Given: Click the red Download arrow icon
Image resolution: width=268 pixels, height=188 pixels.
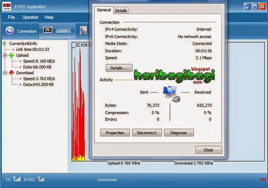Looking at the screenshot, I should pos(11,73).
